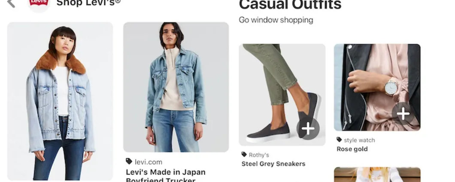Select the Rose gold pin title

pyautogui.click(x=352, y=149)
